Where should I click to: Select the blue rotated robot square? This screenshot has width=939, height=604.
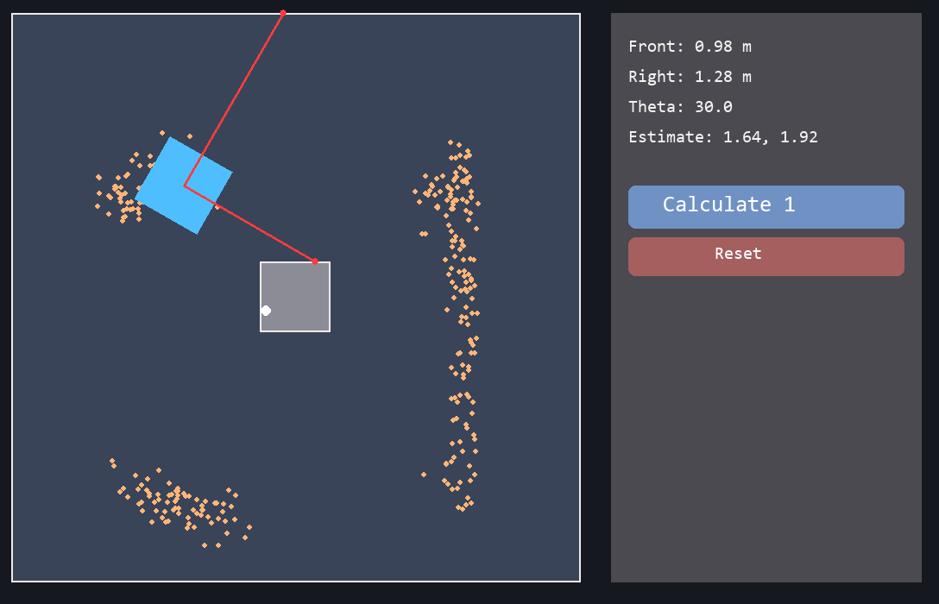[x=184, y=186]
